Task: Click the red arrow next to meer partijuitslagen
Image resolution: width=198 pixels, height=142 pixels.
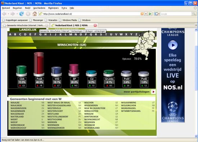Action: [x=153, y=92]
